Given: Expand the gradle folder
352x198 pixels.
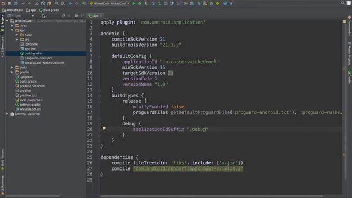Looking at the screenshot, I should pyautogui.click(x=12, y=72).
